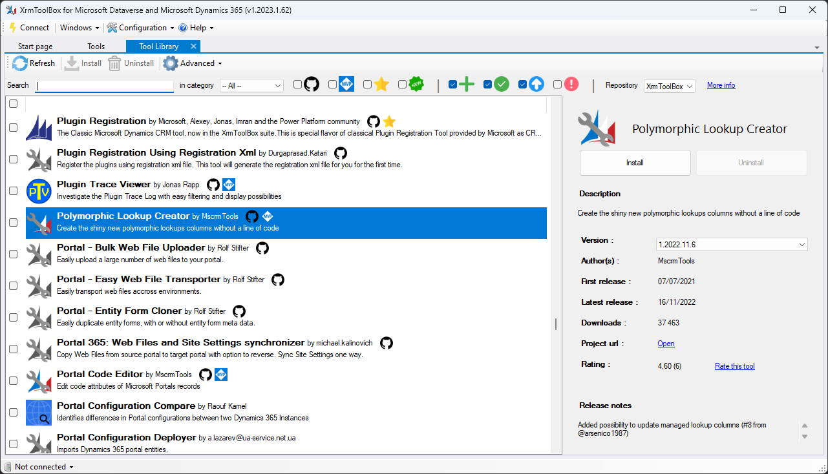The height and width of the screenshot is (474, 828).
Task: Open the Not connected status dropdown
Action: click(x=43, y=467)
